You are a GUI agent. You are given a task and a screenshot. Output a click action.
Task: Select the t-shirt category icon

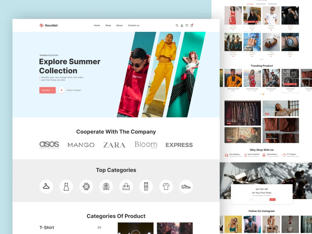tap(166, 187)
